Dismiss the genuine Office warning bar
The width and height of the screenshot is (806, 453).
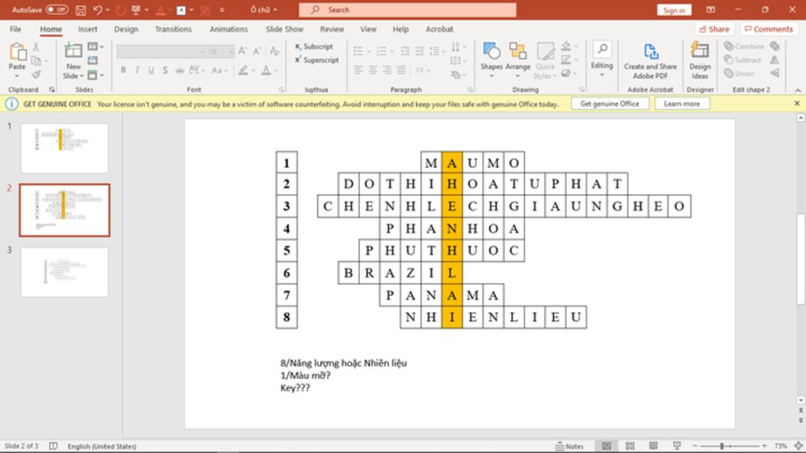tap(797, 103)
